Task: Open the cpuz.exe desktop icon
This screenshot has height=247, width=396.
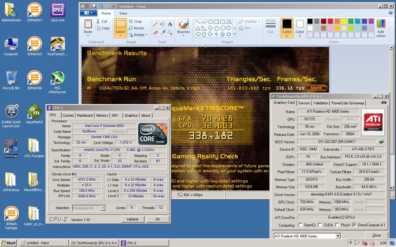Action: [58, 12]
